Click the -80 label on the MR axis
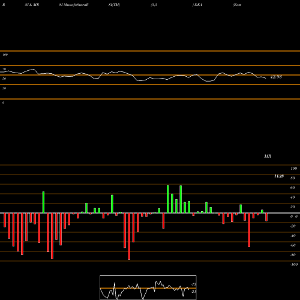The image size is (300, 300). click(x=293, y=255)
